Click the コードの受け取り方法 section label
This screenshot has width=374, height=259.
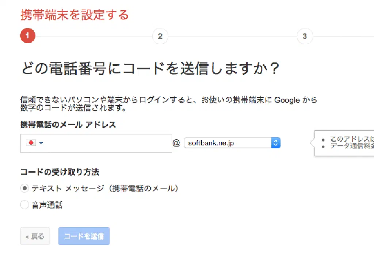pos(60,172)
